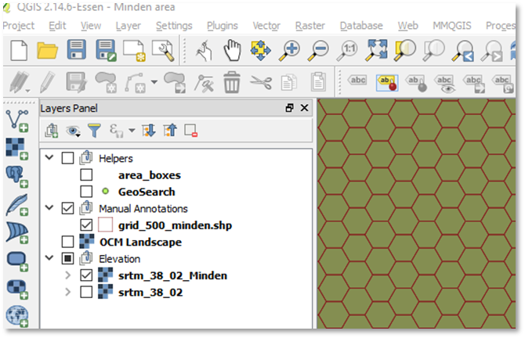Screen dimensions: 525x338
Task: Select the Pan Map hand tool
Action: [232, 51]
